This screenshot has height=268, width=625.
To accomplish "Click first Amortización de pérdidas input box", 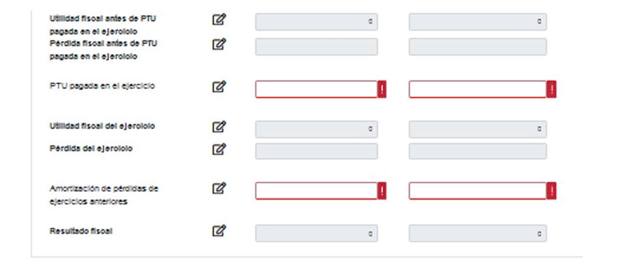I will pyautogui.click(x=316, y=191).
